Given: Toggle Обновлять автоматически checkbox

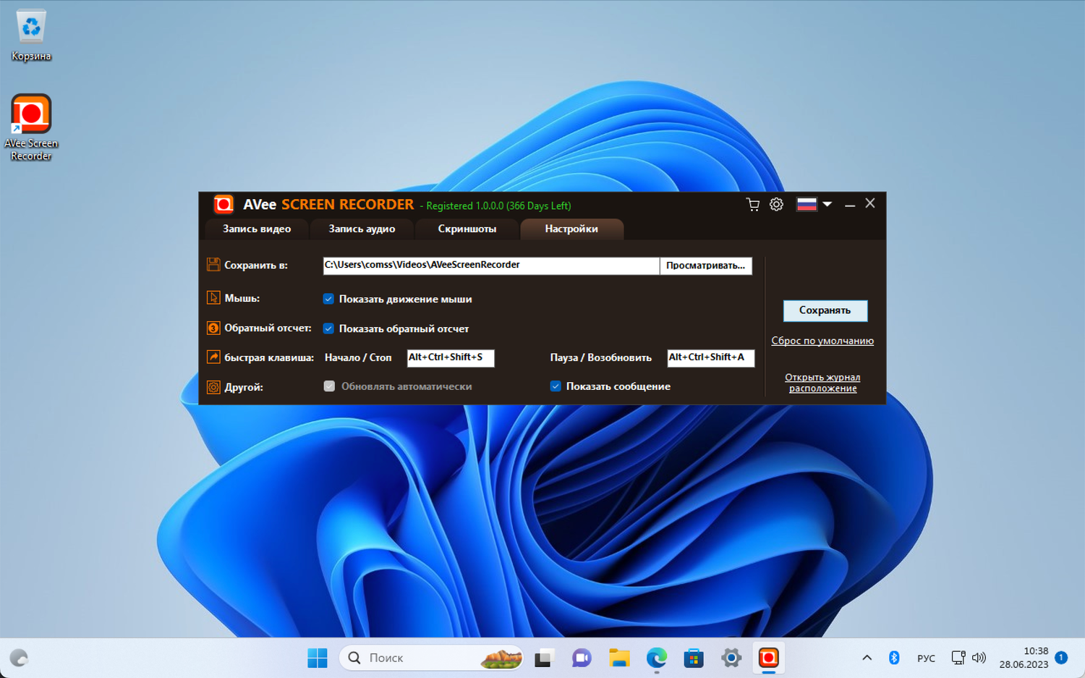Looking at the screenshot, I should (x=329, y=386).
